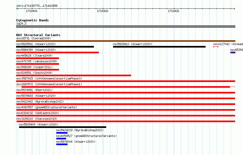Click the blue nsv5424219 feature bar

click(62, 133)
